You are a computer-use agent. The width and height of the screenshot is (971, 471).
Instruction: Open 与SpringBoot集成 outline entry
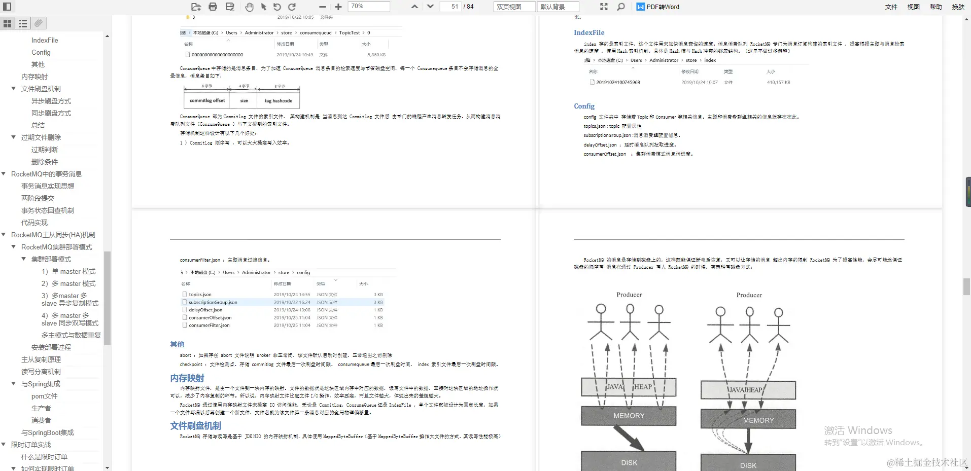click(48, 432)
